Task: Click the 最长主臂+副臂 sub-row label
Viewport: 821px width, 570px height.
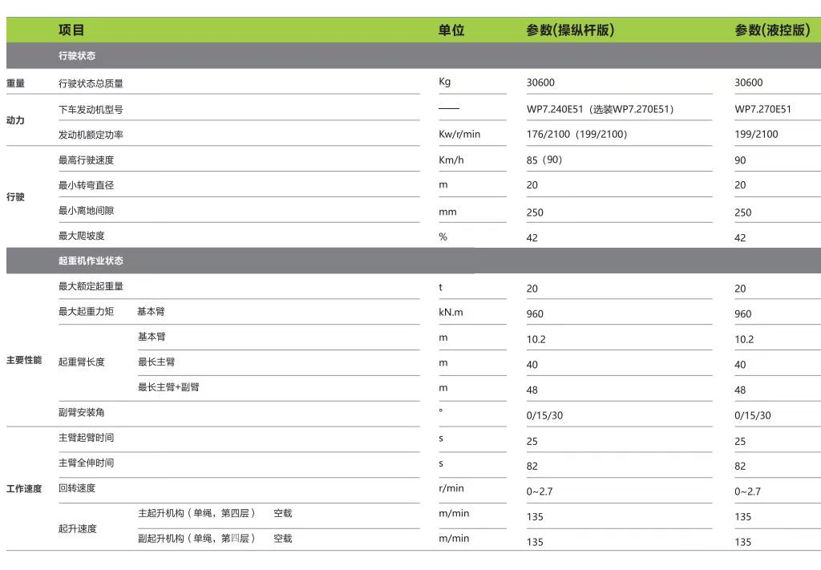Action: pos(168,386)
